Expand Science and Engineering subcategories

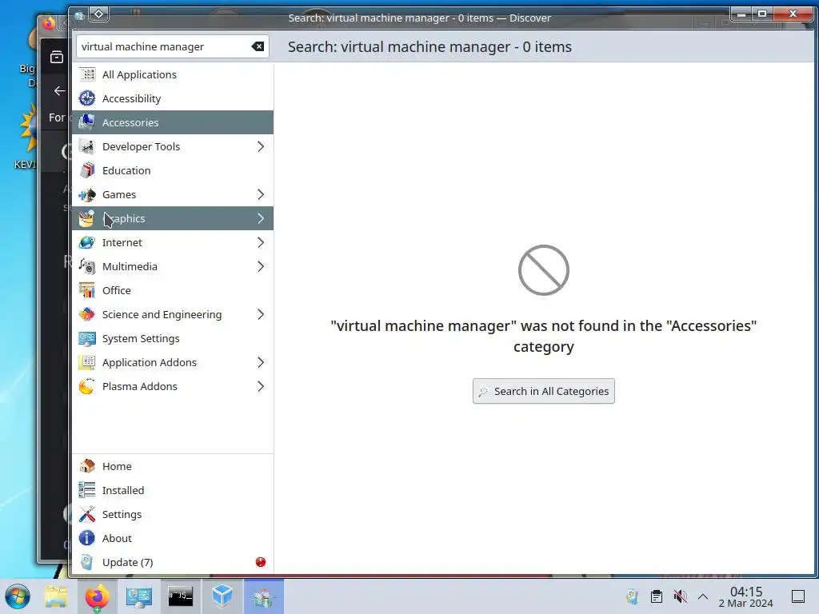click(x=261, y=315)
